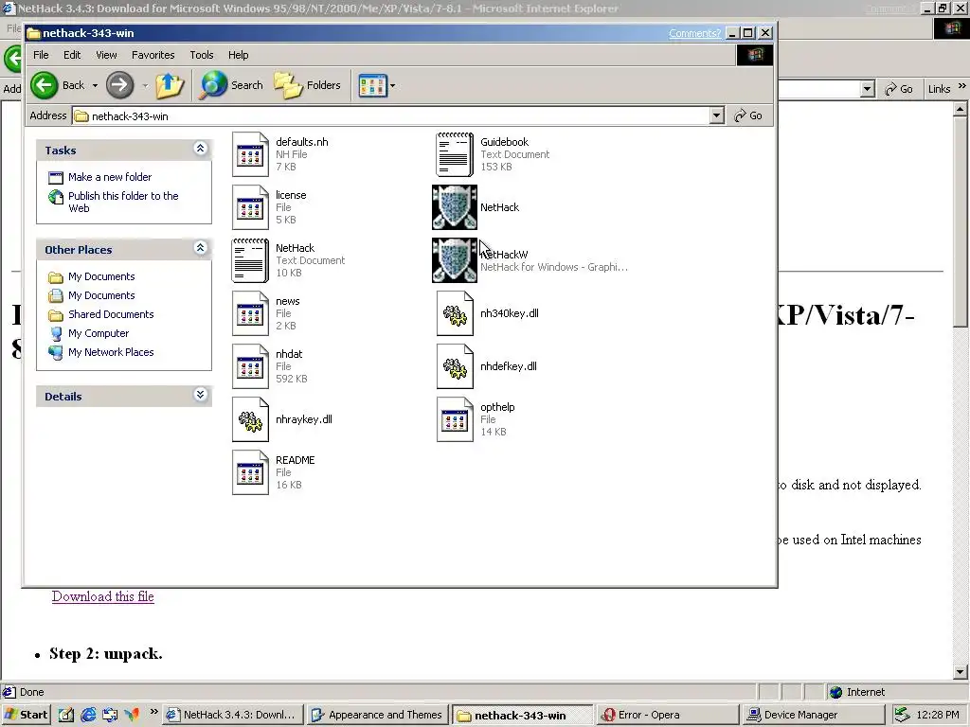Open the Forward history dropdown arrow
The image size is (970, 727).
click(x=145, y=86)
